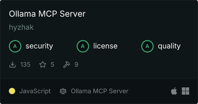The image size is (198, 104).
Task: Click the hammer tools icon
Action: click(66, 64)
